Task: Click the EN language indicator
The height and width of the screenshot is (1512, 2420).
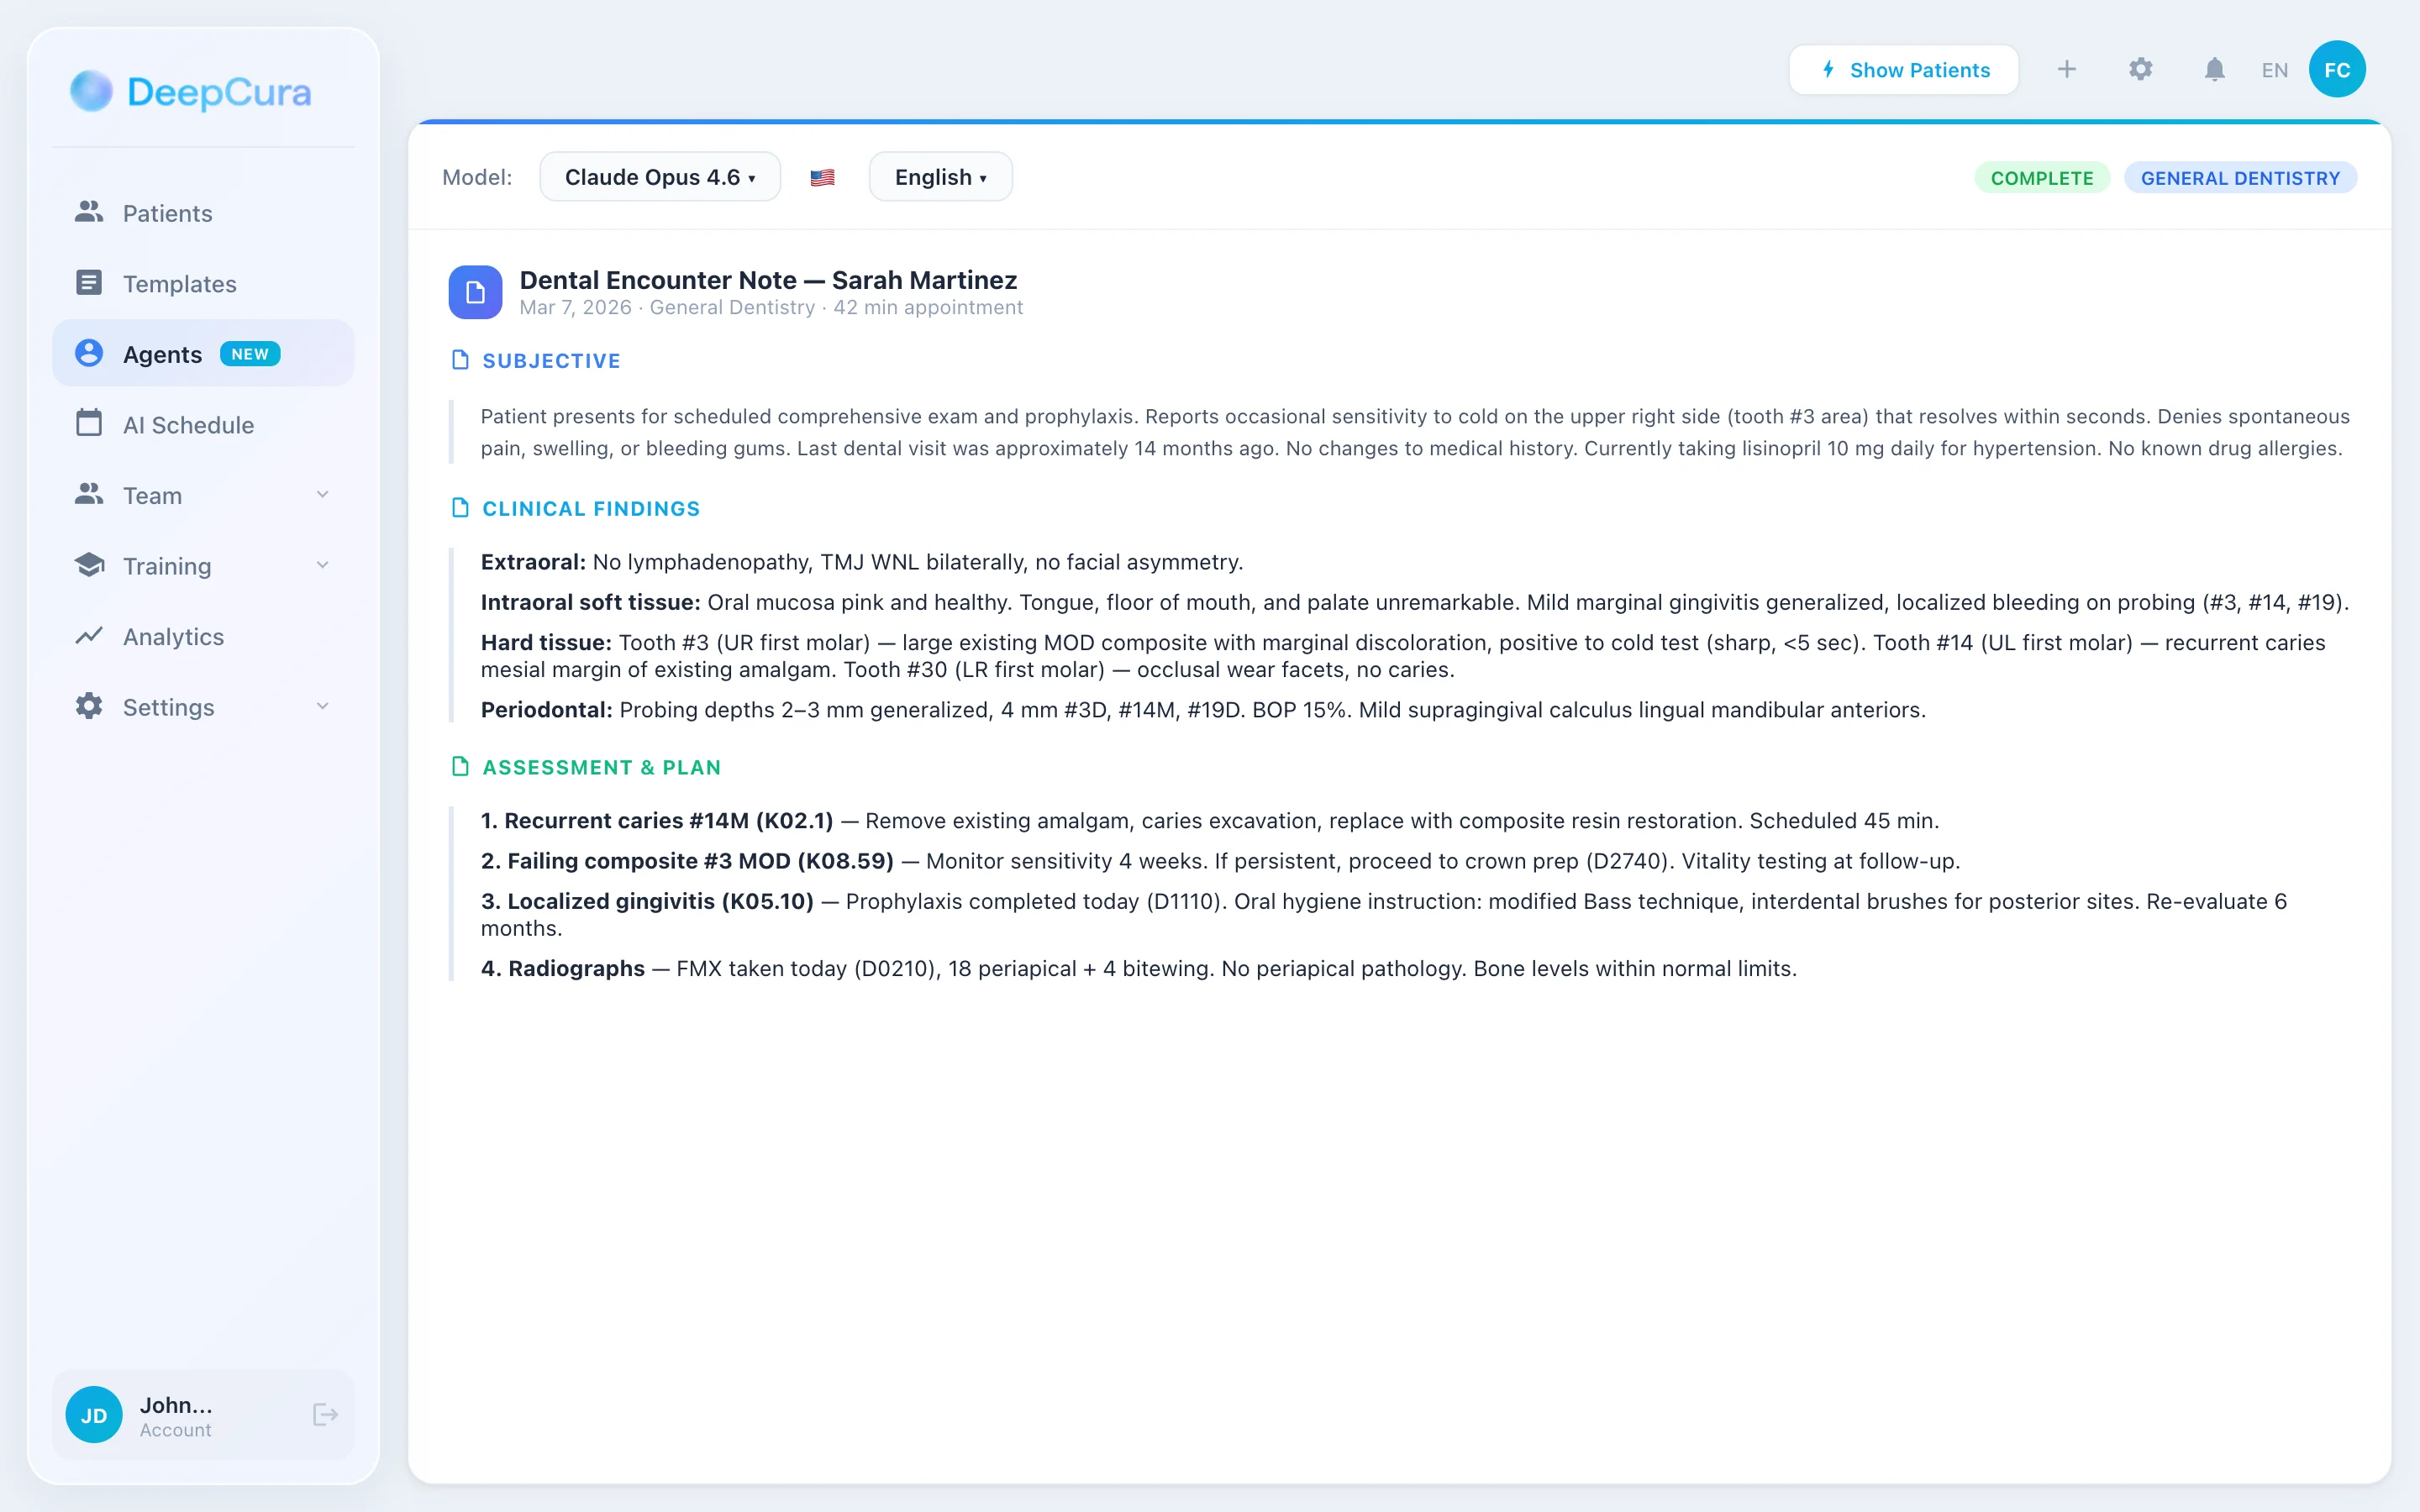Action: (x=2274, y=69)
